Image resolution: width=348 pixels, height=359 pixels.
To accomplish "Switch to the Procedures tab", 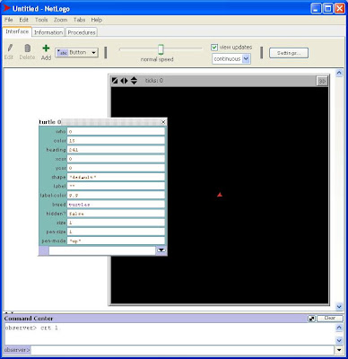I will click(x=82, y=32).
